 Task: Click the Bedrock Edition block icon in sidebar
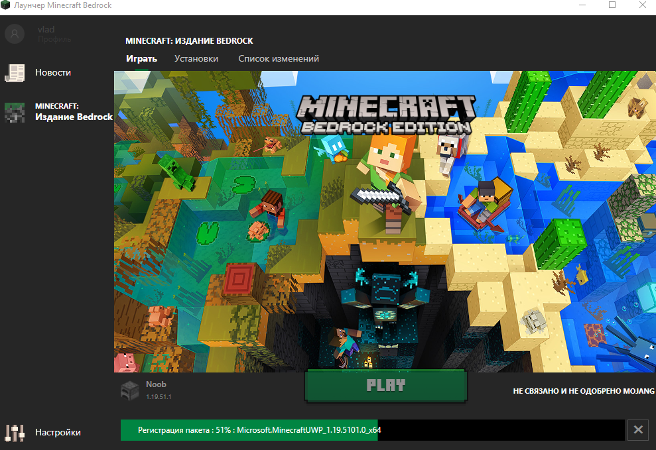(15, 113)
